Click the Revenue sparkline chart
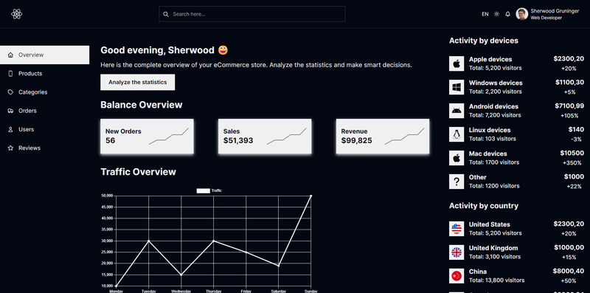Image resolution: width=590 pixels, height=293 pixels. click(x=404, y=137)
